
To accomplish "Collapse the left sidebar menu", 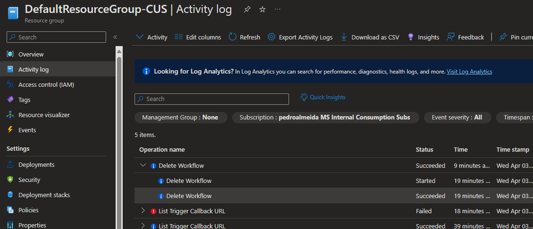I will [x=115, y=37].
